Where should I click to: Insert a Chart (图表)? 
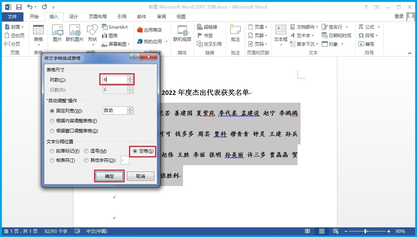pyautogui.click(x=110, y=35)
